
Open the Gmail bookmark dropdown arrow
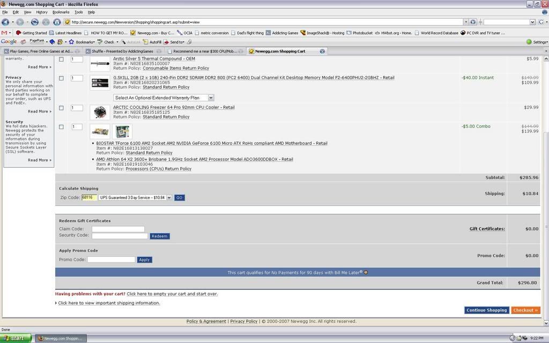pyautogui.click(x=10, y=33)
